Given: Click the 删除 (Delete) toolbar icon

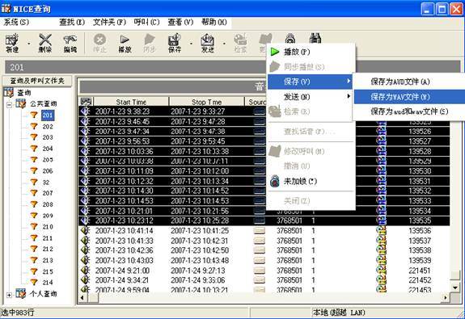Looking at the screenshot, I should [45, 44].
